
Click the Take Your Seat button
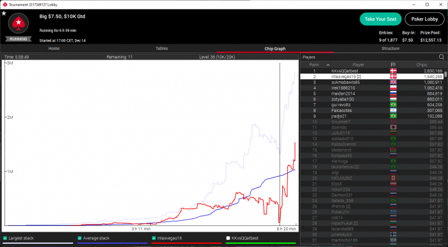coord(381,19)
